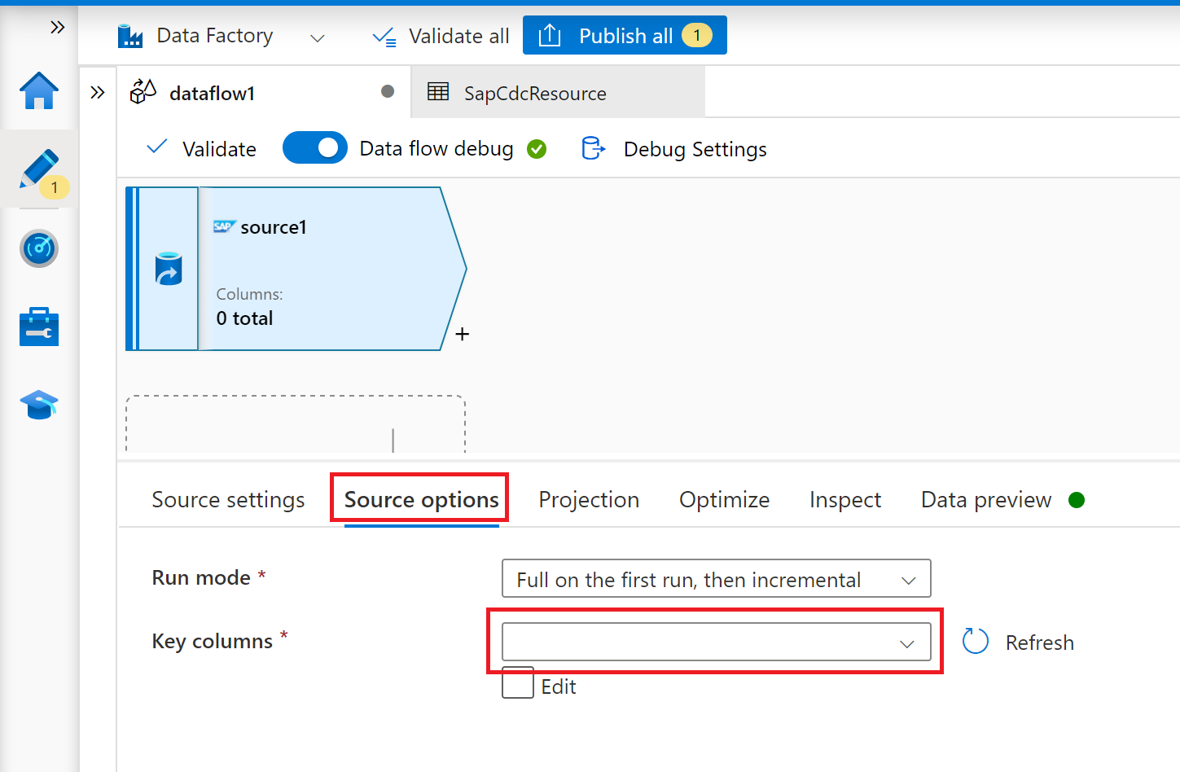This screenshot has height=772, width=1180.
Task: Switch to the Projection tab
Action: click(x=589, y=499)
